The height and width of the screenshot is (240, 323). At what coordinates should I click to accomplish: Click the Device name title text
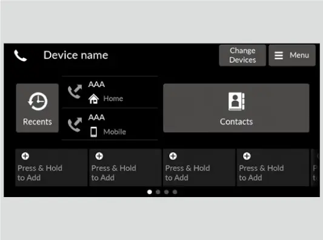76,55
